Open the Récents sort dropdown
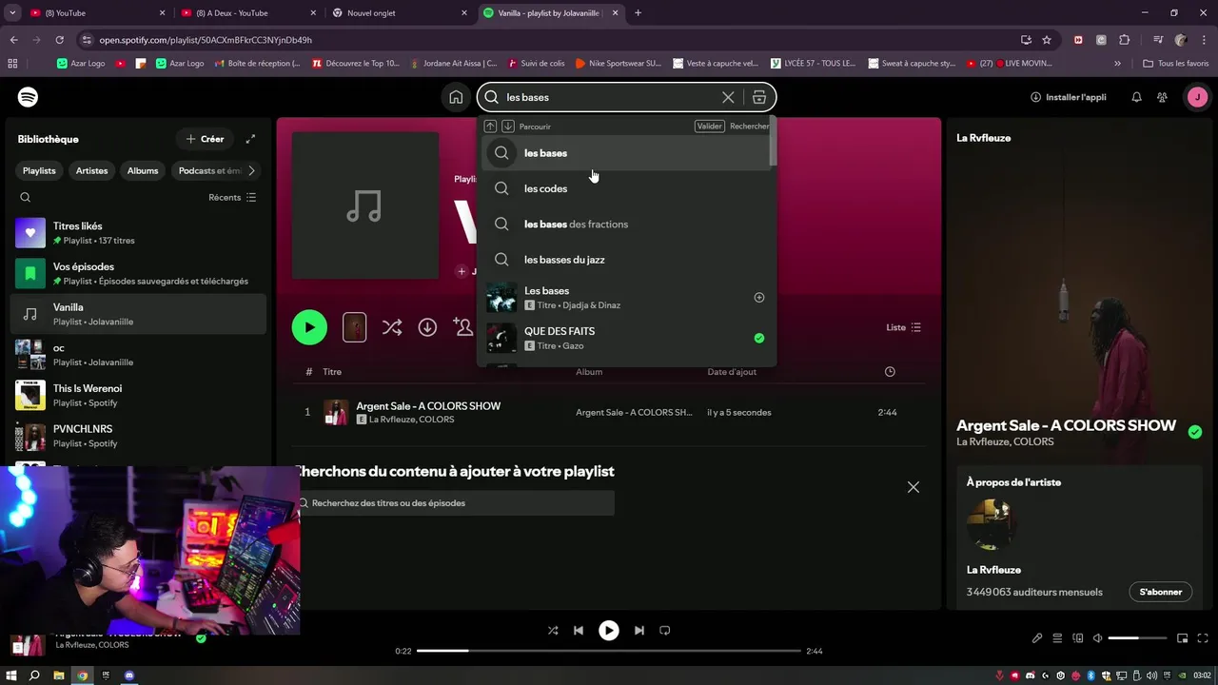This screenshot has height=685, width=1218. [232, 197]
